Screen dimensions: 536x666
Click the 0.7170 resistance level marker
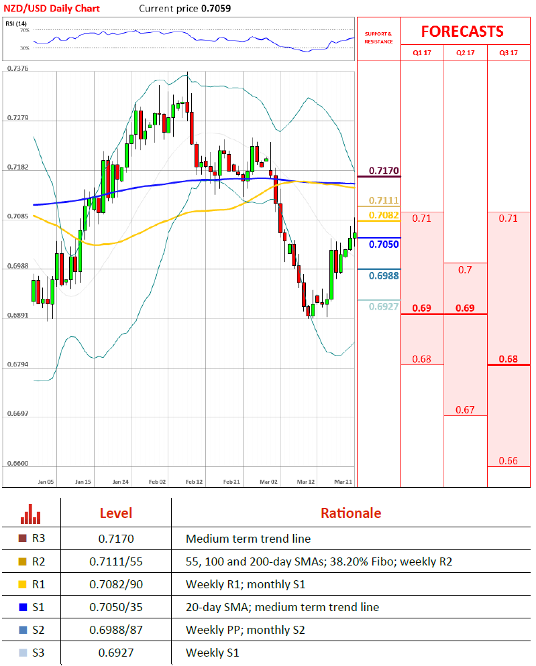click(x=384, y=171)
